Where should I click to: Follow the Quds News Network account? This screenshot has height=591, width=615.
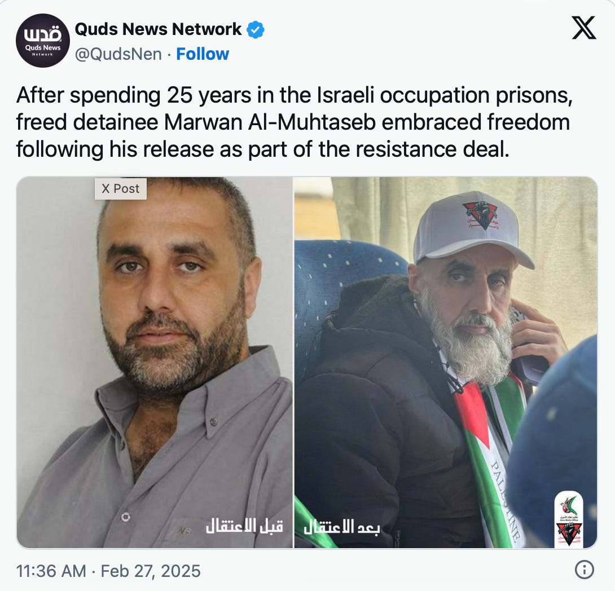point(203,54)
